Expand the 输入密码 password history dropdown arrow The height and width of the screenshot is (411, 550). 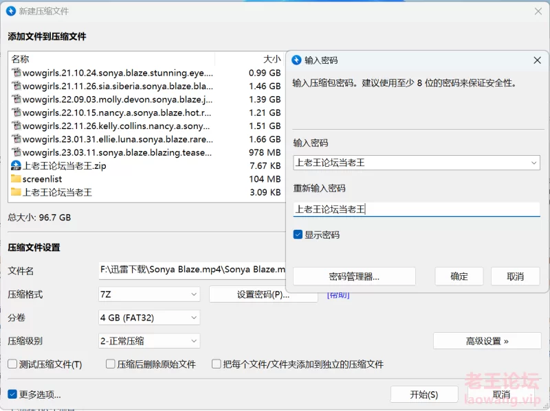[x=534, y=163]
